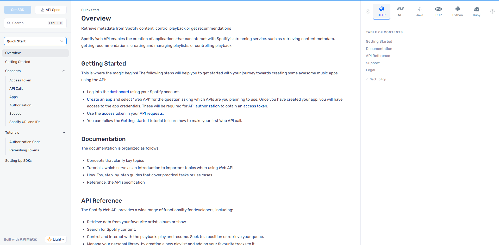The width and height of the screenshot is (499, 245).
Task: Open Access Token in sidebar
Action: point(20,80)
